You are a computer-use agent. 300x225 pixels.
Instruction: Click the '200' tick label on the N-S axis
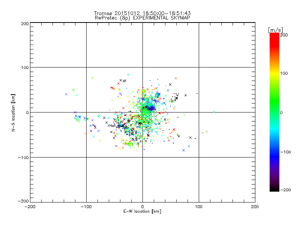coord(25,24)
